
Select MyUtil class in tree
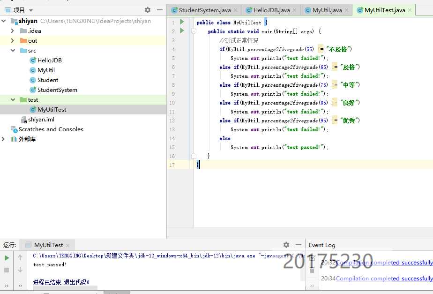pyautogui.click(x=42, y=70)
